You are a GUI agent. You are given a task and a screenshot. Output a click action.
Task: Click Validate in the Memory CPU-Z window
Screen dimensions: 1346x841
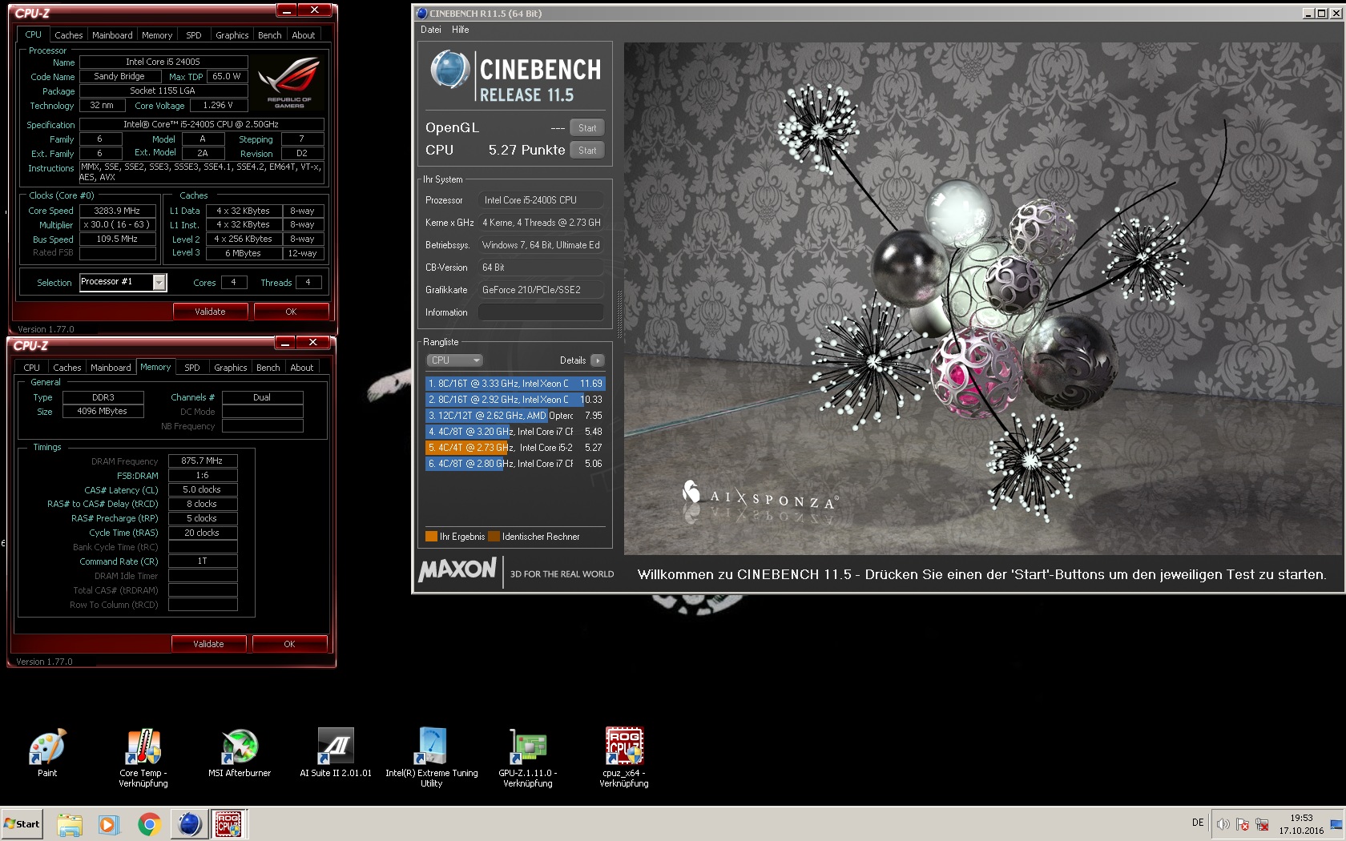tap(208, 644)
